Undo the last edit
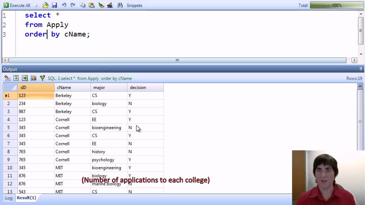This screenshot has height=205, width=365. (x=64, y=5)
